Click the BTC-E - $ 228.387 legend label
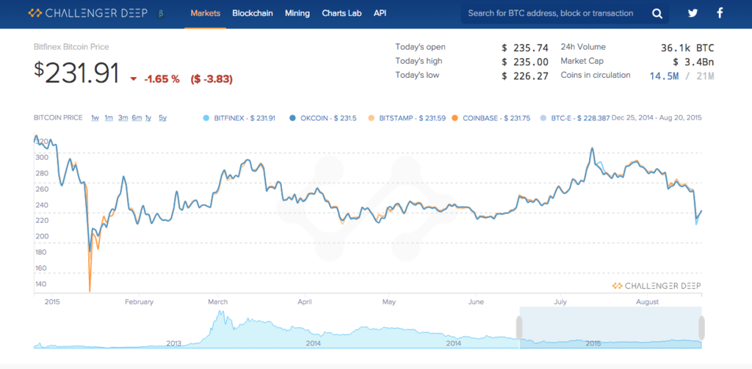The width and height of the screenshot is (752, 369). 580,118
